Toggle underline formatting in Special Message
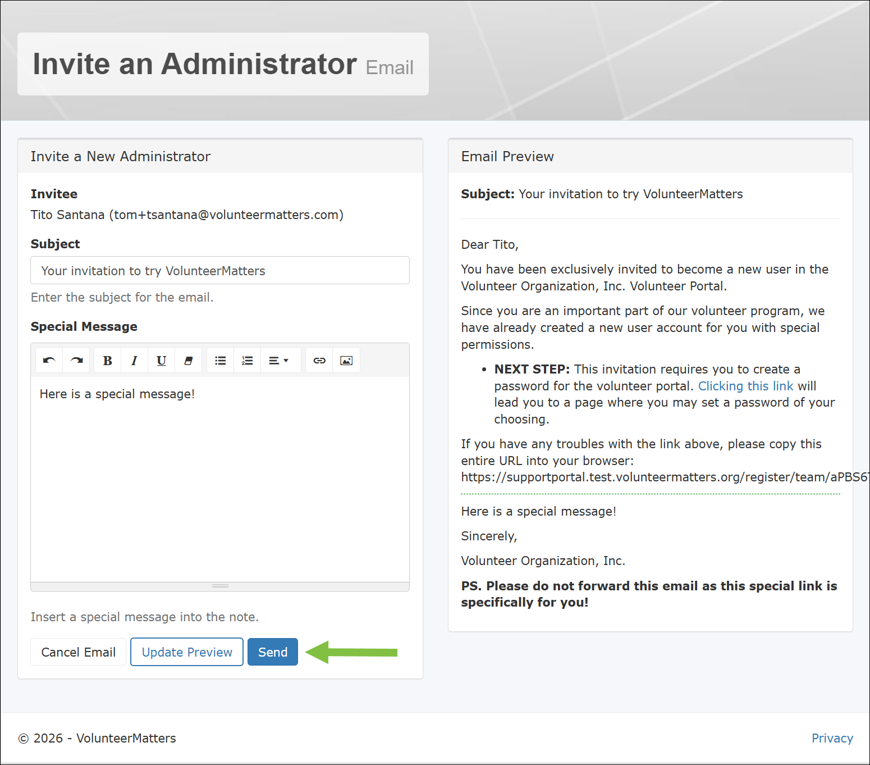This screenshot has width=870, height=765. [162, 361]
